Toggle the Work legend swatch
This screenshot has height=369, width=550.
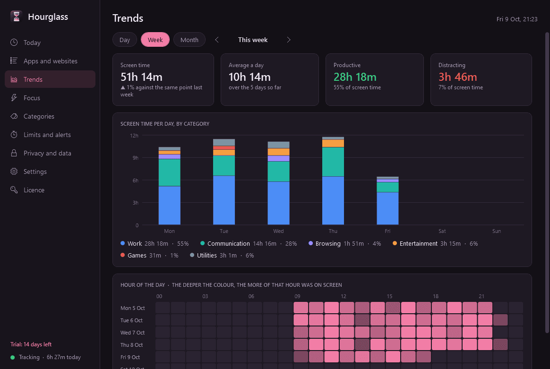tap(123, 243)
